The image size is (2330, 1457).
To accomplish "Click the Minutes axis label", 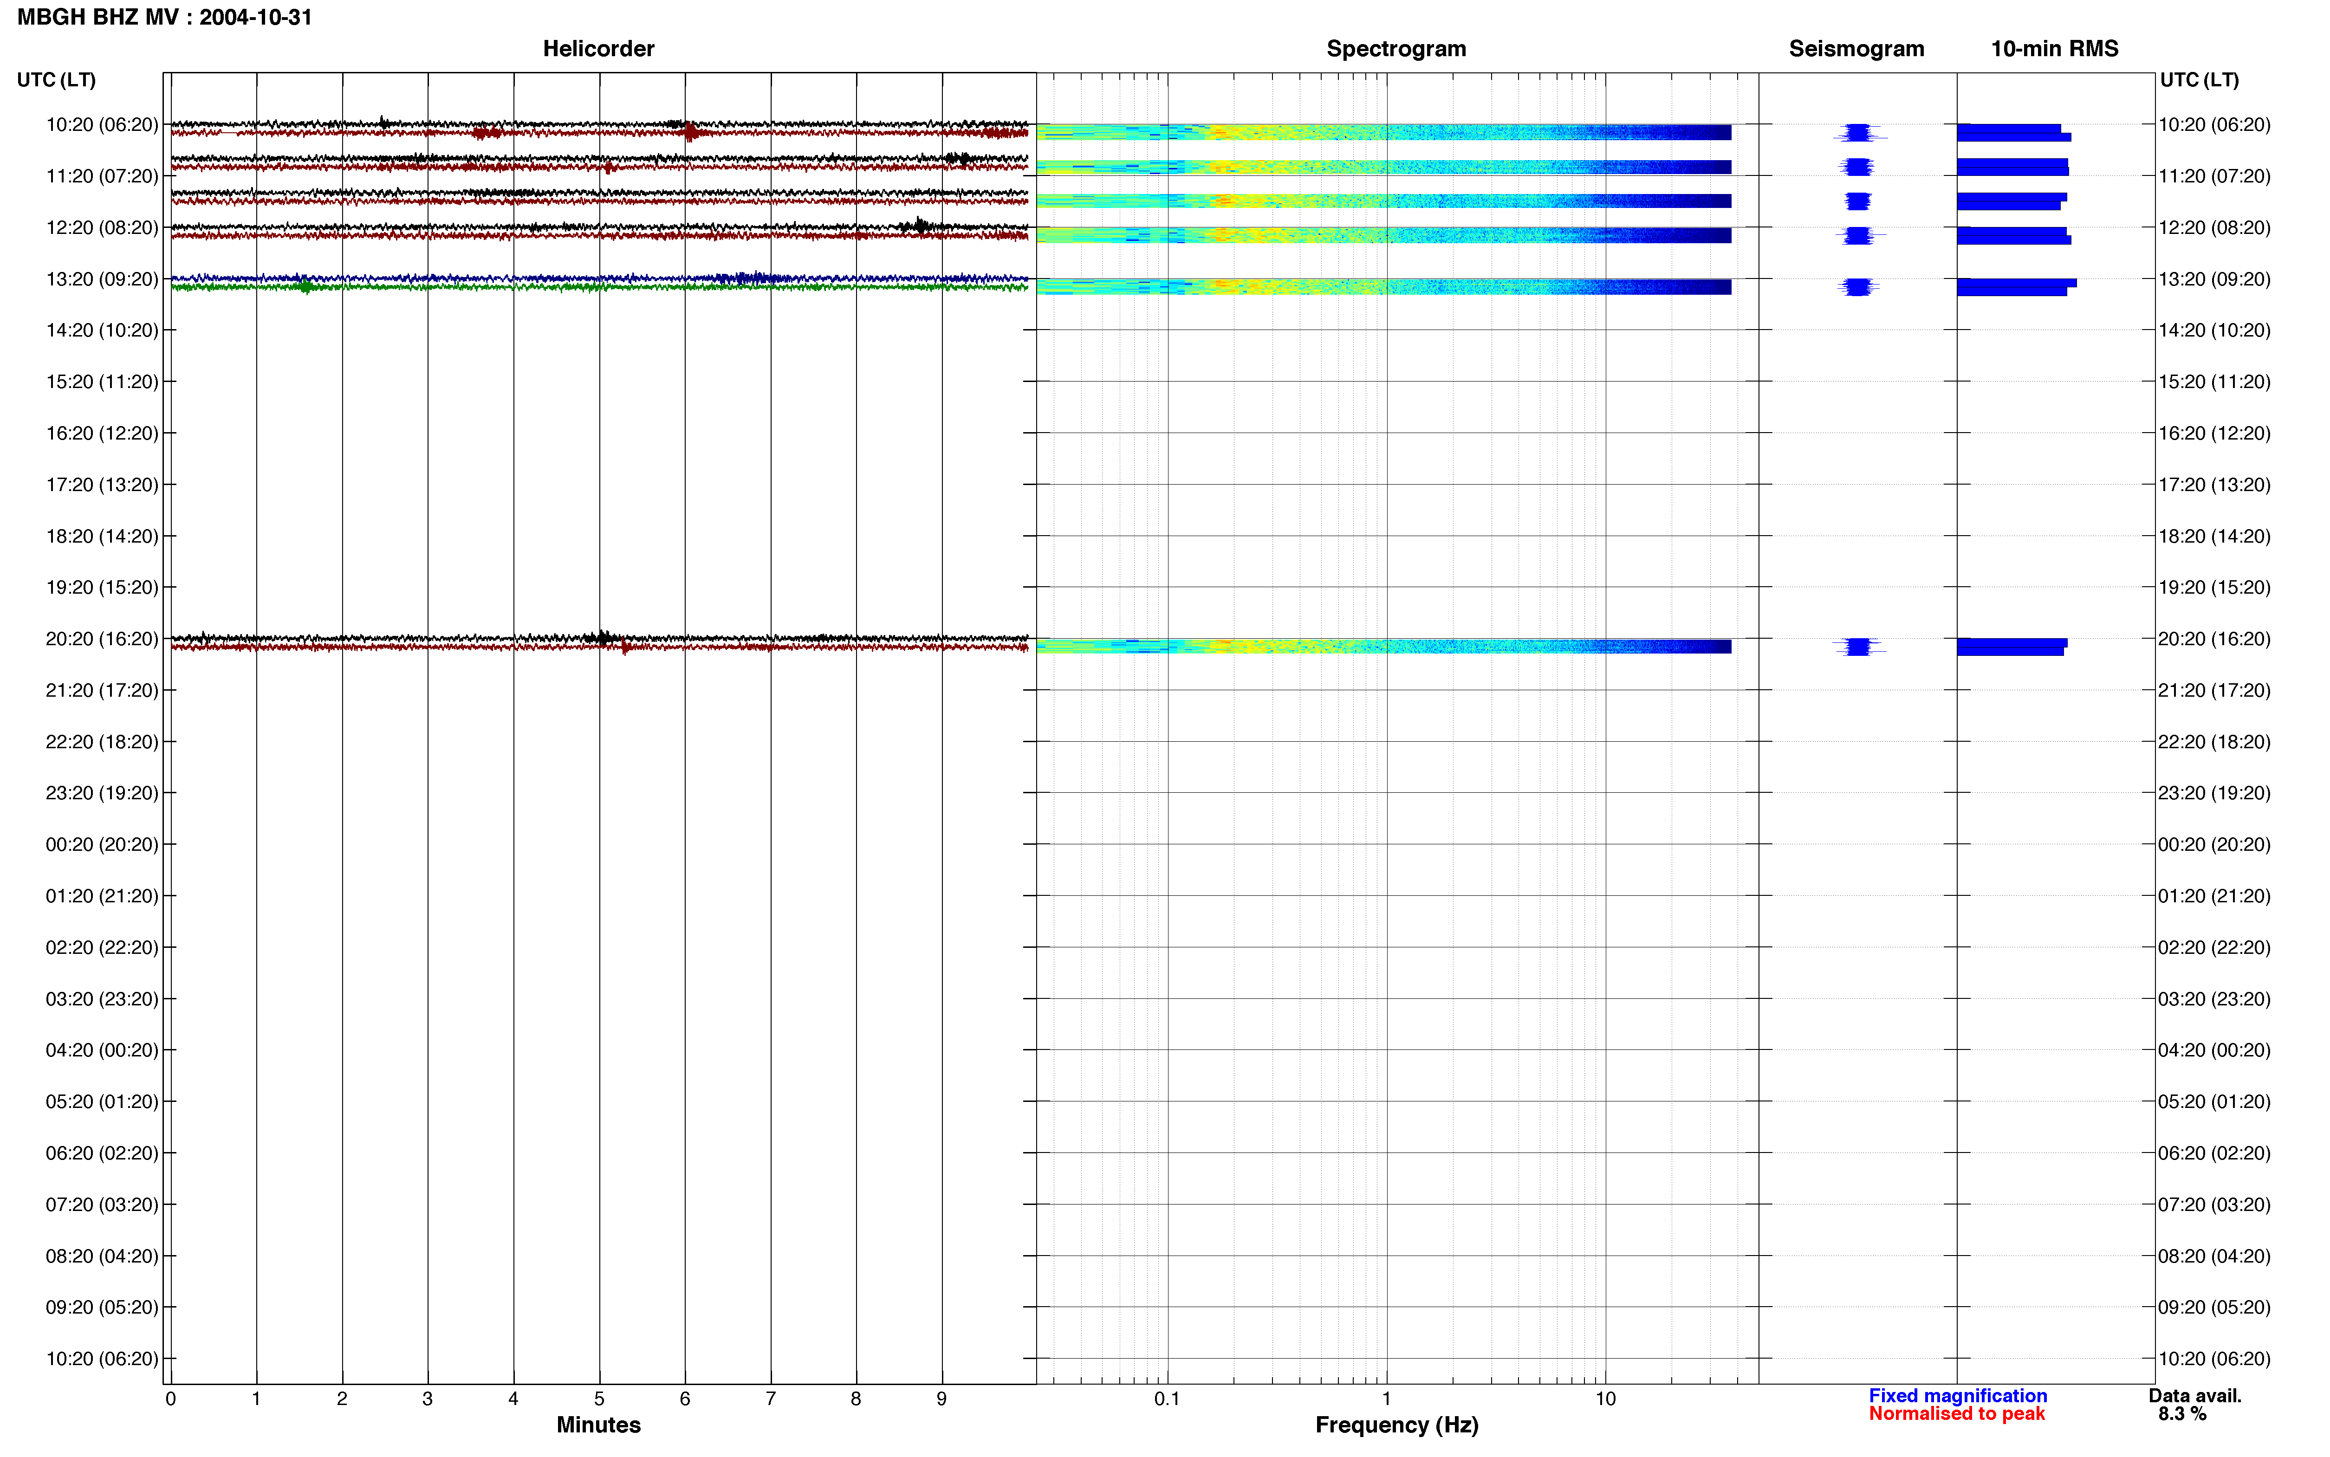I will click(598, 1424).
